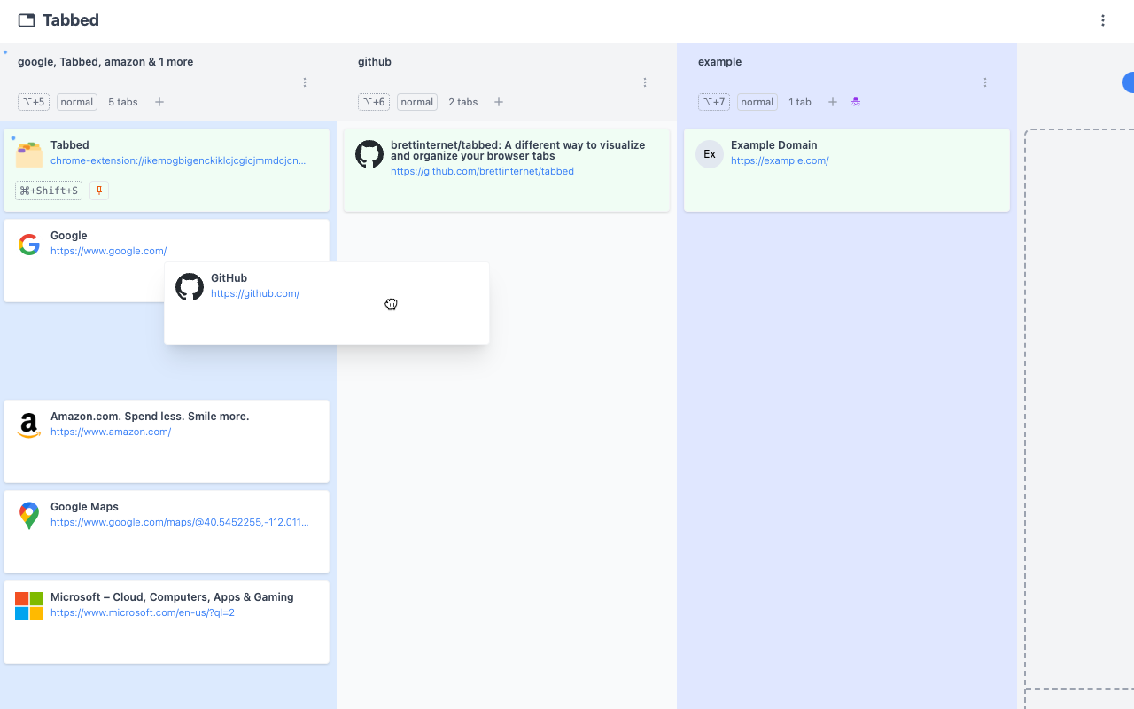
Task: Click the 'example' window title
Action: tap(720, 62)
